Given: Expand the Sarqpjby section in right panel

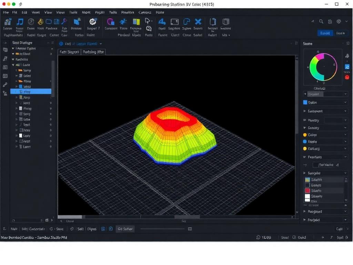Looking at the screenshot, I should coord(305,173).
